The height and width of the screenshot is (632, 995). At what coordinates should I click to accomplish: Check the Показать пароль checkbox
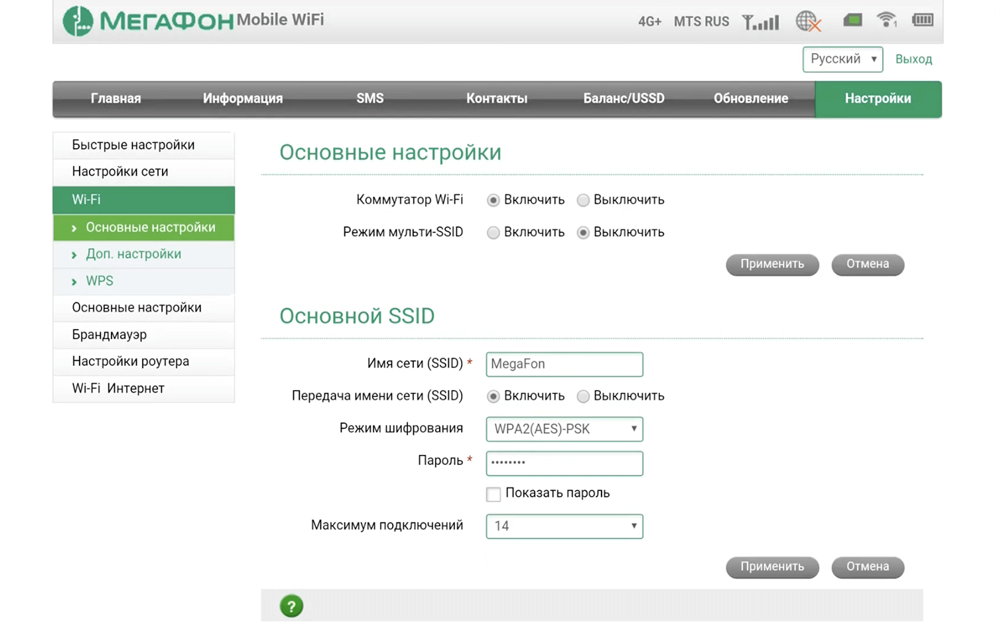click(x=494, y=494)
